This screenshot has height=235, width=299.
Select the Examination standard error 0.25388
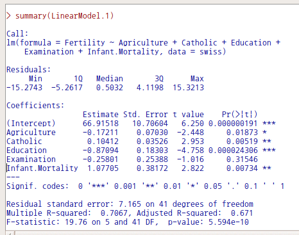[x=152, y=159]
